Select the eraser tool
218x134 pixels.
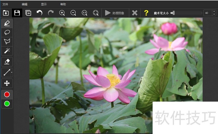click(x=7, y=62)
